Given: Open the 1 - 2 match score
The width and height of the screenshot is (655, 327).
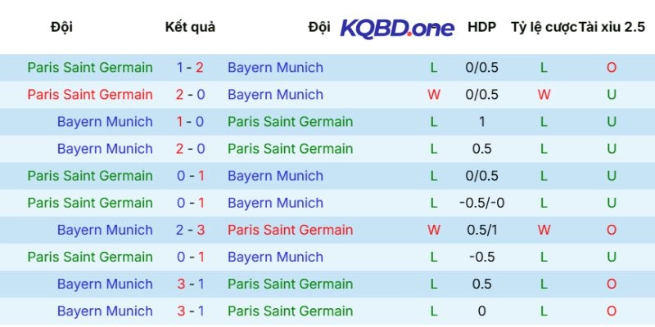Looking at the screenshot, I should (190, 68).
